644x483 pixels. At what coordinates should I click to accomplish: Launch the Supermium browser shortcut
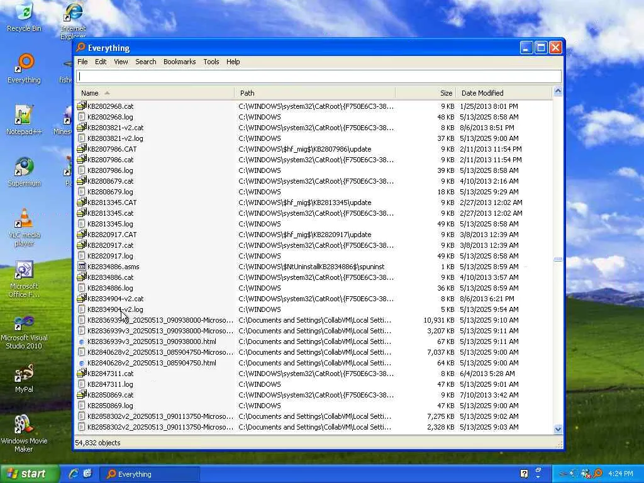pos(25,172)
